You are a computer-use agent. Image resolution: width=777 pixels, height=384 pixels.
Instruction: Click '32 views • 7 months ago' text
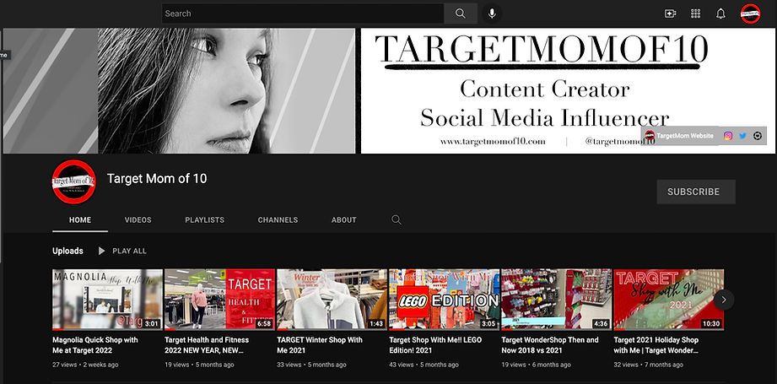[x=649, y=365]
